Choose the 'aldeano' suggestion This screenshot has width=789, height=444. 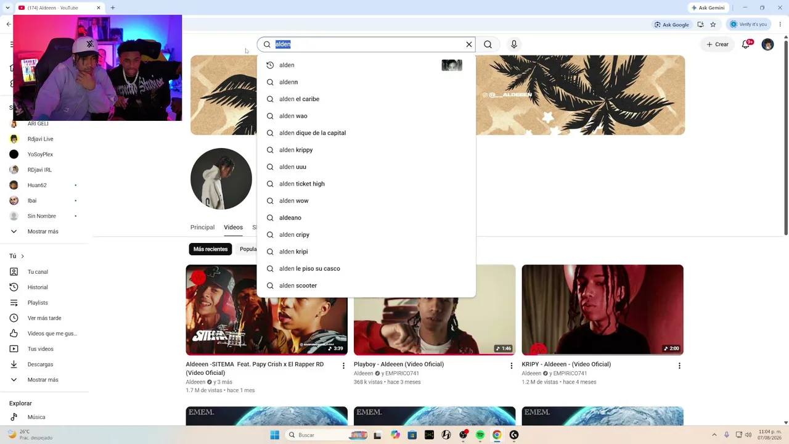(x=366, y=218)
